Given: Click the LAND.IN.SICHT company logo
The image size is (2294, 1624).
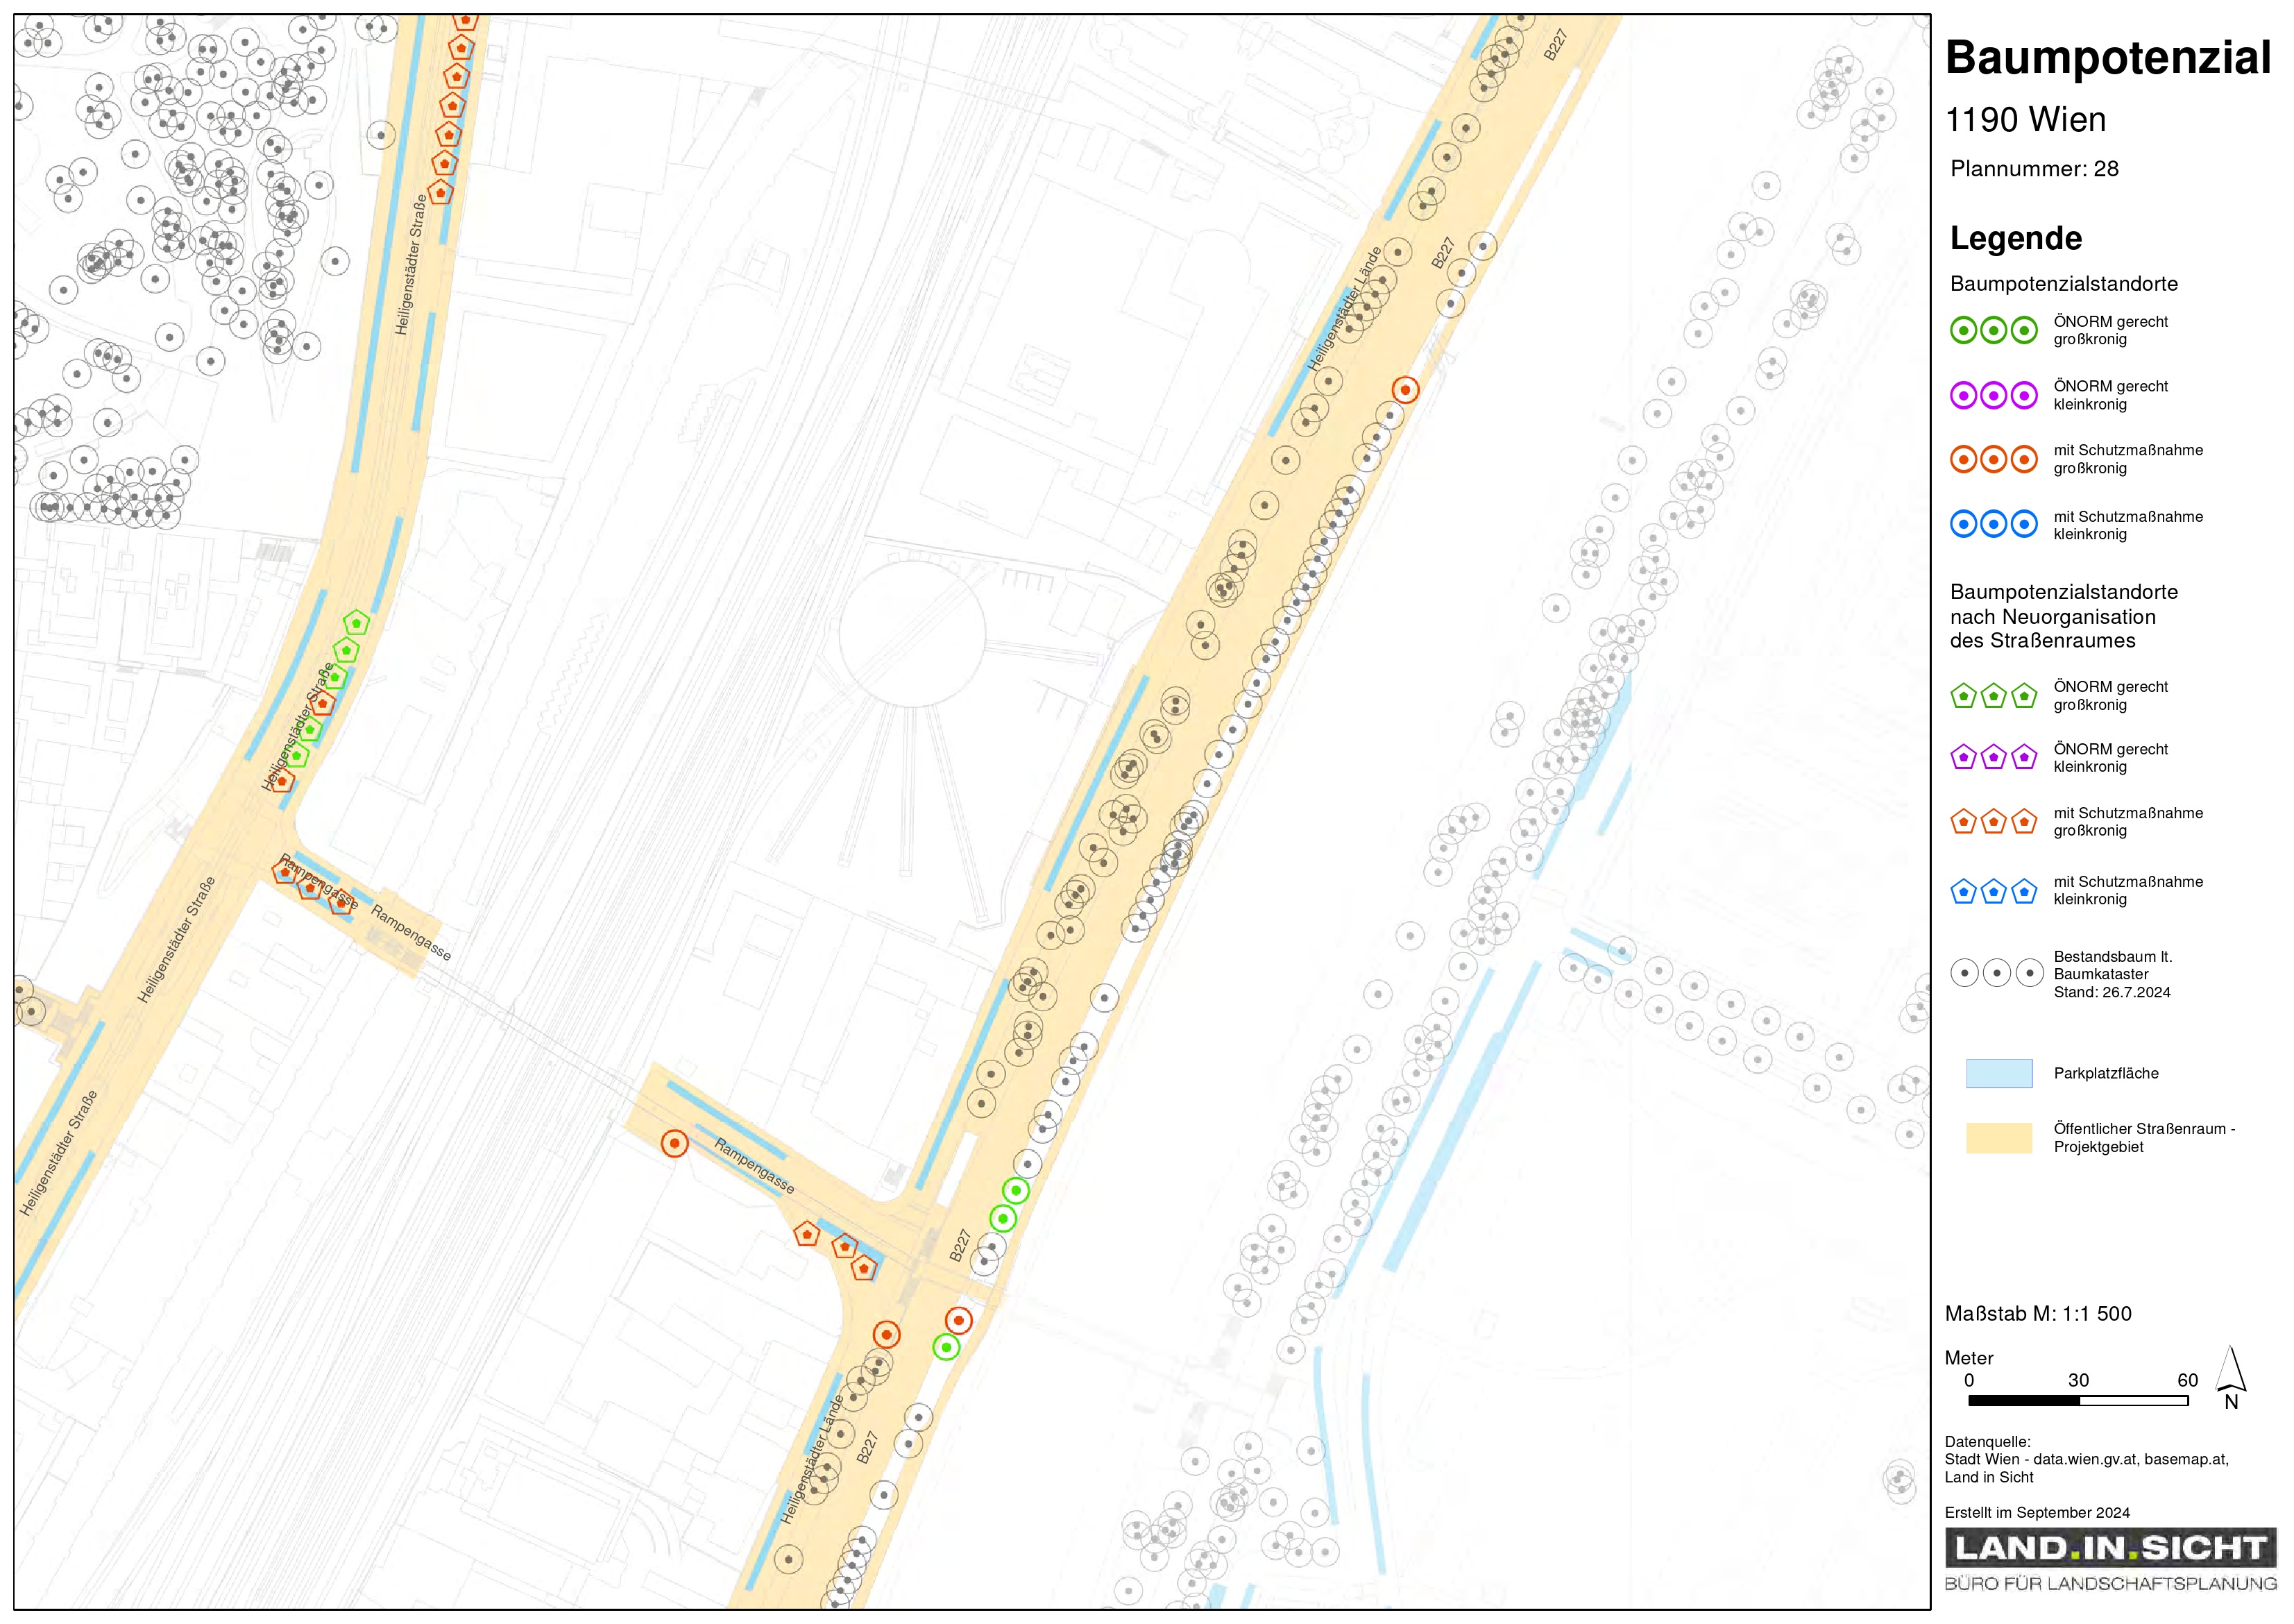Looking at the screenshot, I should pyautogui.click(x=2109, y=1549).
